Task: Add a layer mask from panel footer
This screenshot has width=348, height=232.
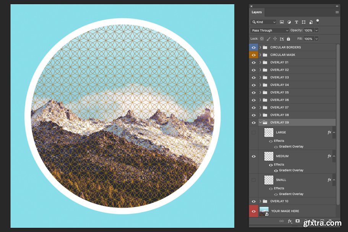Action: point(298,221)
